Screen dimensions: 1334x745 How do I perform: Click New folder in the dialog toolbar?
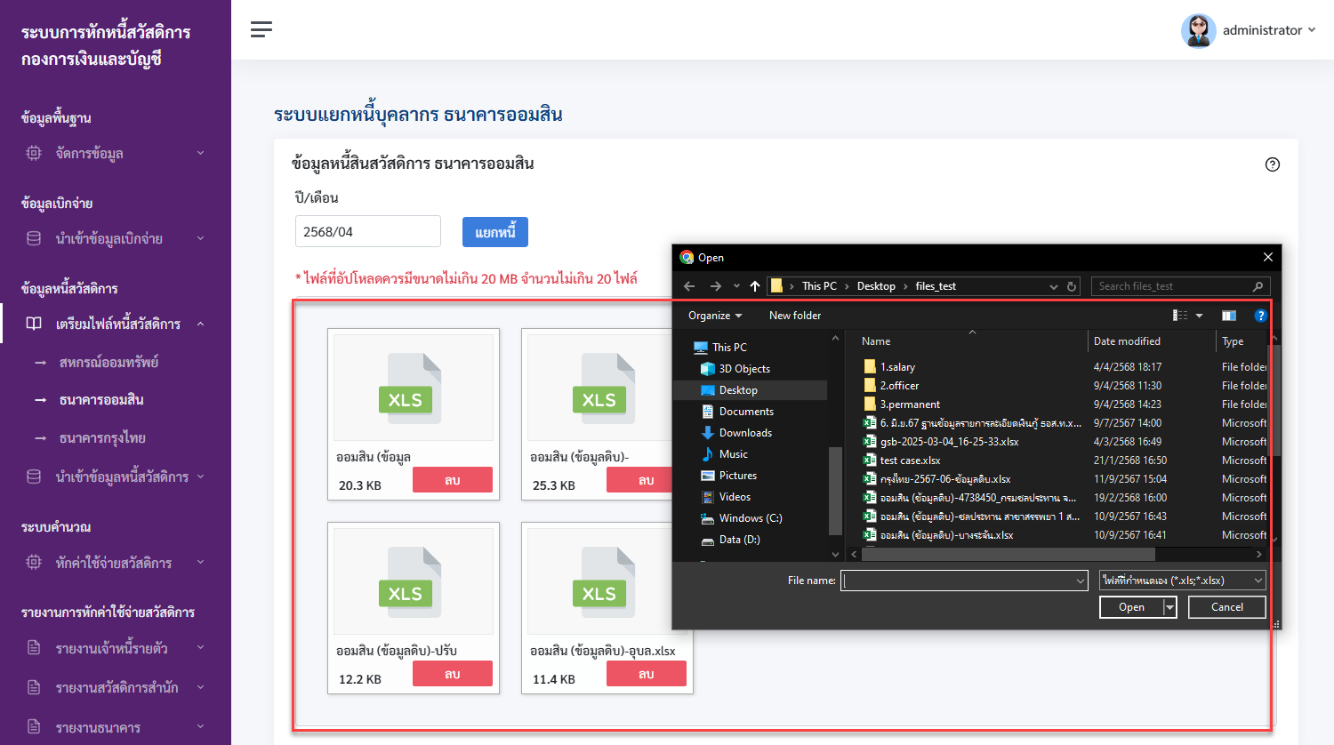[795, 316]
